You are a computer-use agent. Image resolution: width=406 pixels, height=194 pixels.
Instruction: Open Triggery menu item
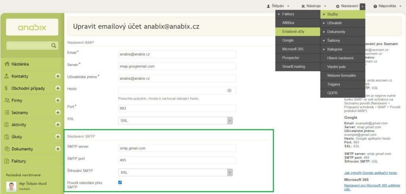pos(343,84)
